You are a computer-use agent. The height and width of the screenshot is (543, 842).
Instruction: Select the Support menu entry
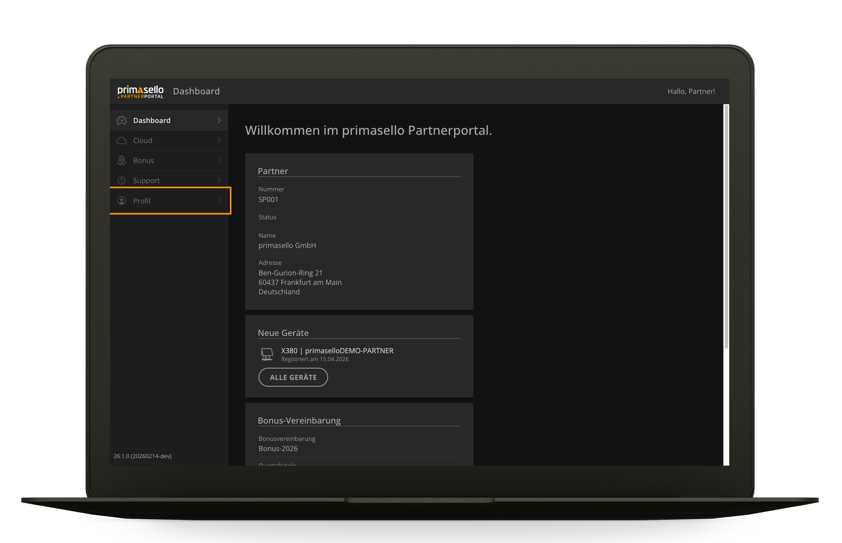point(146,180)
